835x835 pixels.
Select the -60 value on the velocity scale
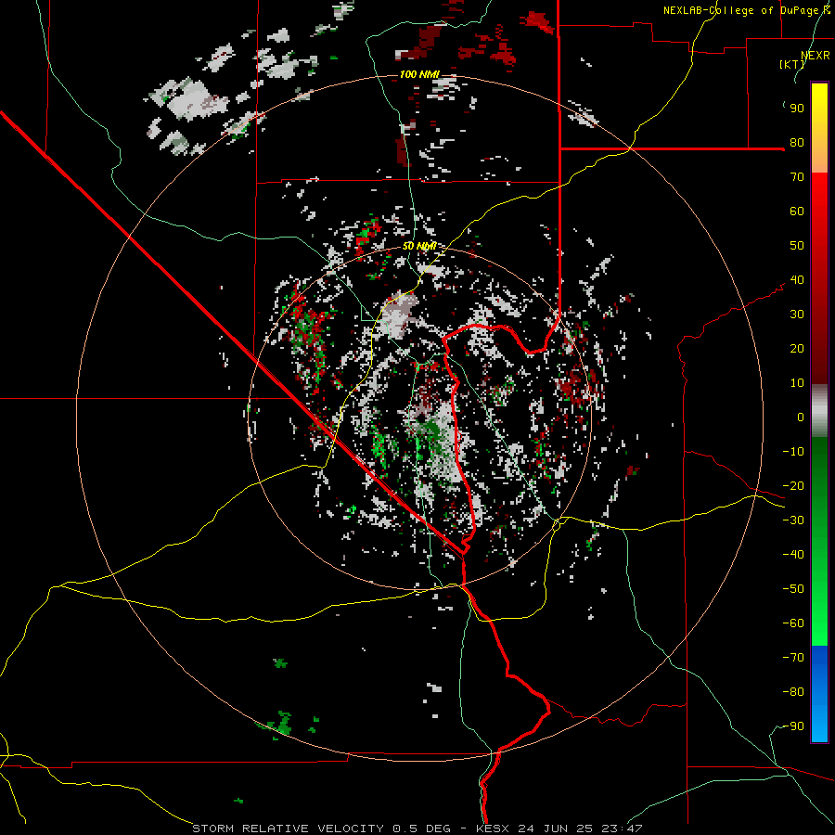click(x=793, y=623)
